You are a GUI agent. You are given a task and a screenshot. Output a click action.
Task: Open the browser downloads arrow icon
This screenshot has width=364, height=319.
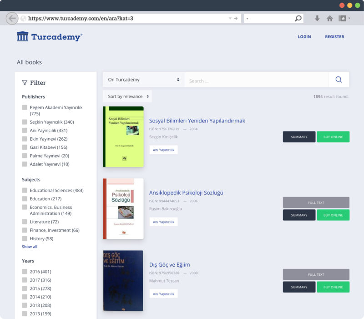click(x=317, y=19)
